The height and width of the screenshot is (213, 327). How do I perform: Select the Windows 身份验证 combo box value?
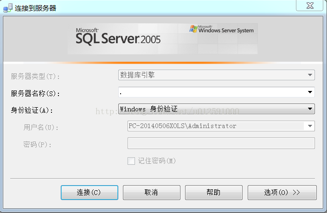click(217, 109)
